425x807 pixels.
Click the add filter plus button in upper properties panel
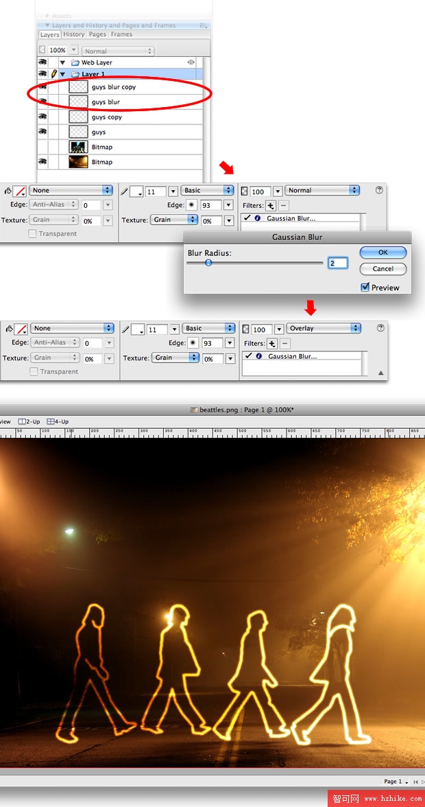[x=271, y=205]
